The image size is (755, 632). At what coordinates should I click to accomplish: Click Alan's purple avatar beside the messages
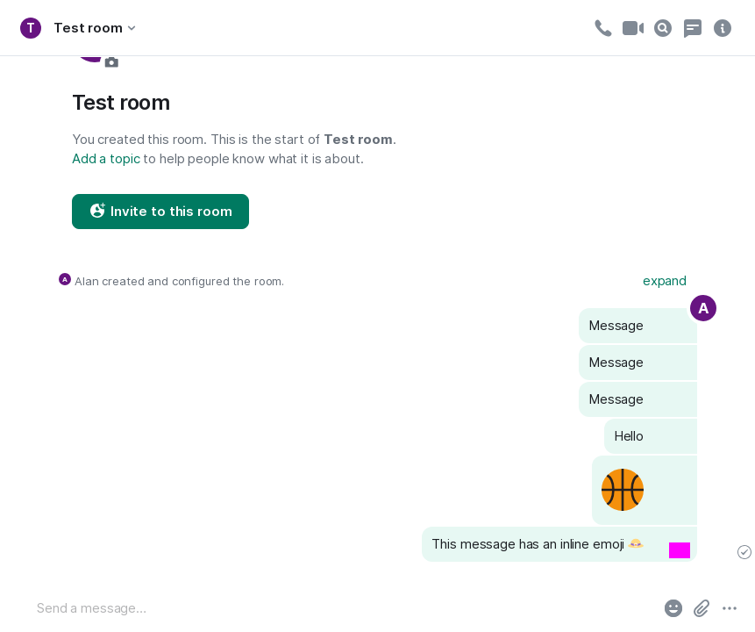(703, 308)
